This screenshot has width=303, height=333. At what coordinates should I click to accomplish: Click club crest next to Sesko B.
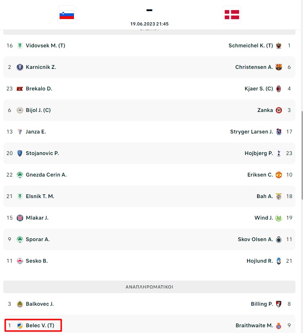[20, 261]
